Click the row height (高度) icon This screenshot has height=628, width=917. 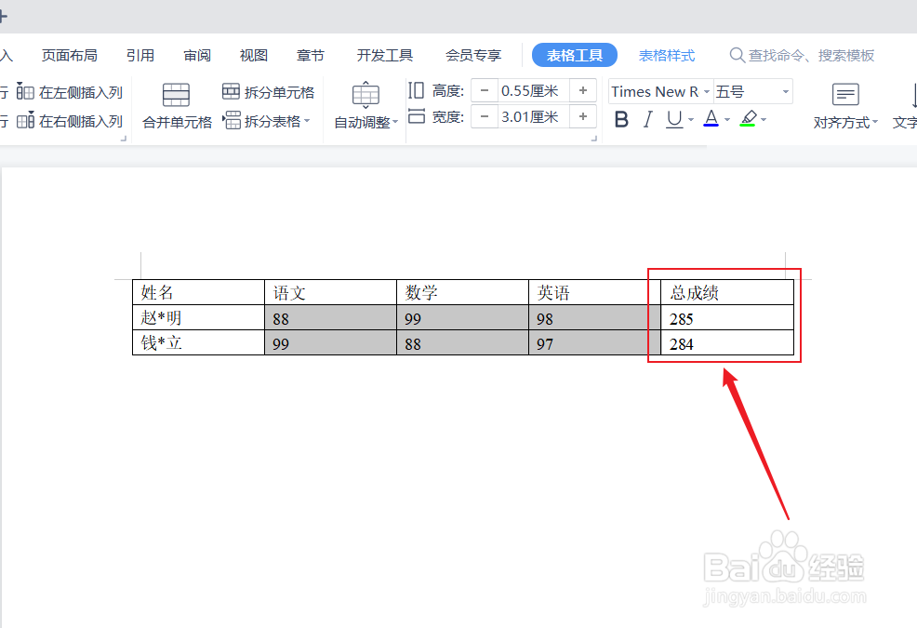(415, 90)
